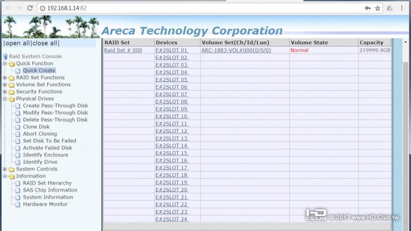Bookmark this page with the star icon
The image size is (411, 231).
[377, 9]
